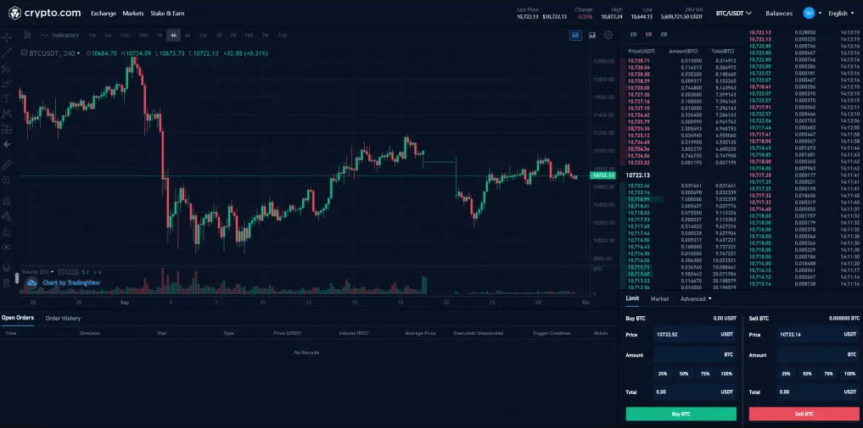Click the zoom in magnifier tool

[7, 180]
